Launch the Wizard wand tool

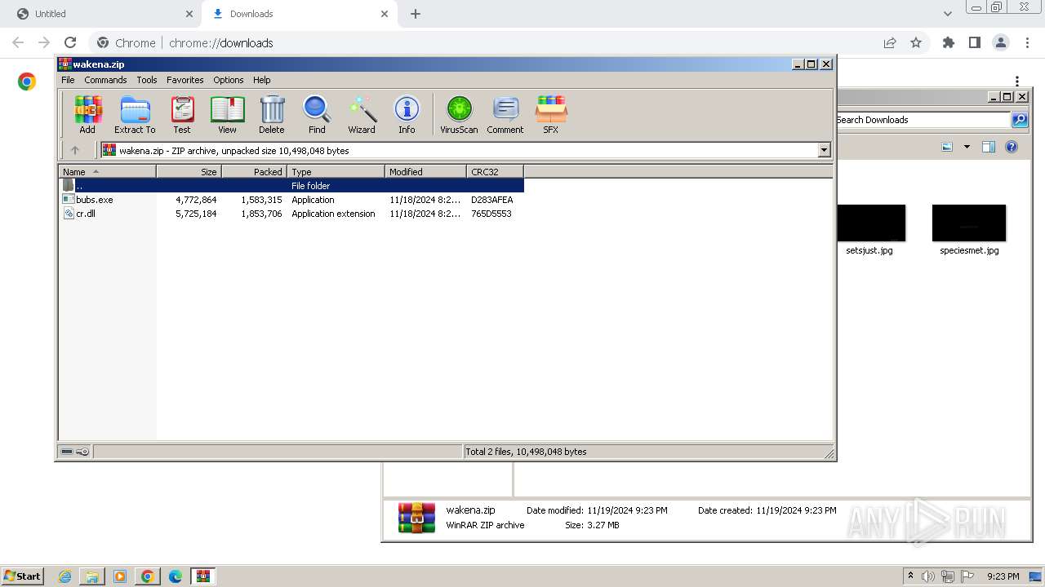coord(362,114)
